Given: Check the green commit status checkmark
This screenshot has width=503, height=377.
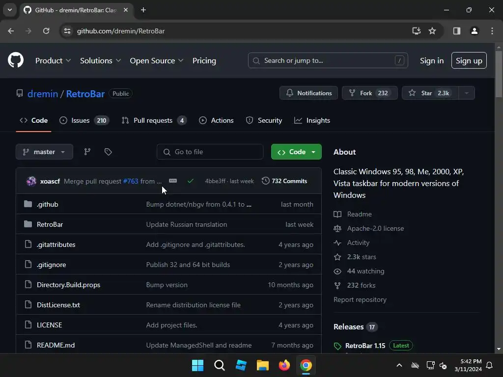Looking at the screenshot, I should (190, 181).
